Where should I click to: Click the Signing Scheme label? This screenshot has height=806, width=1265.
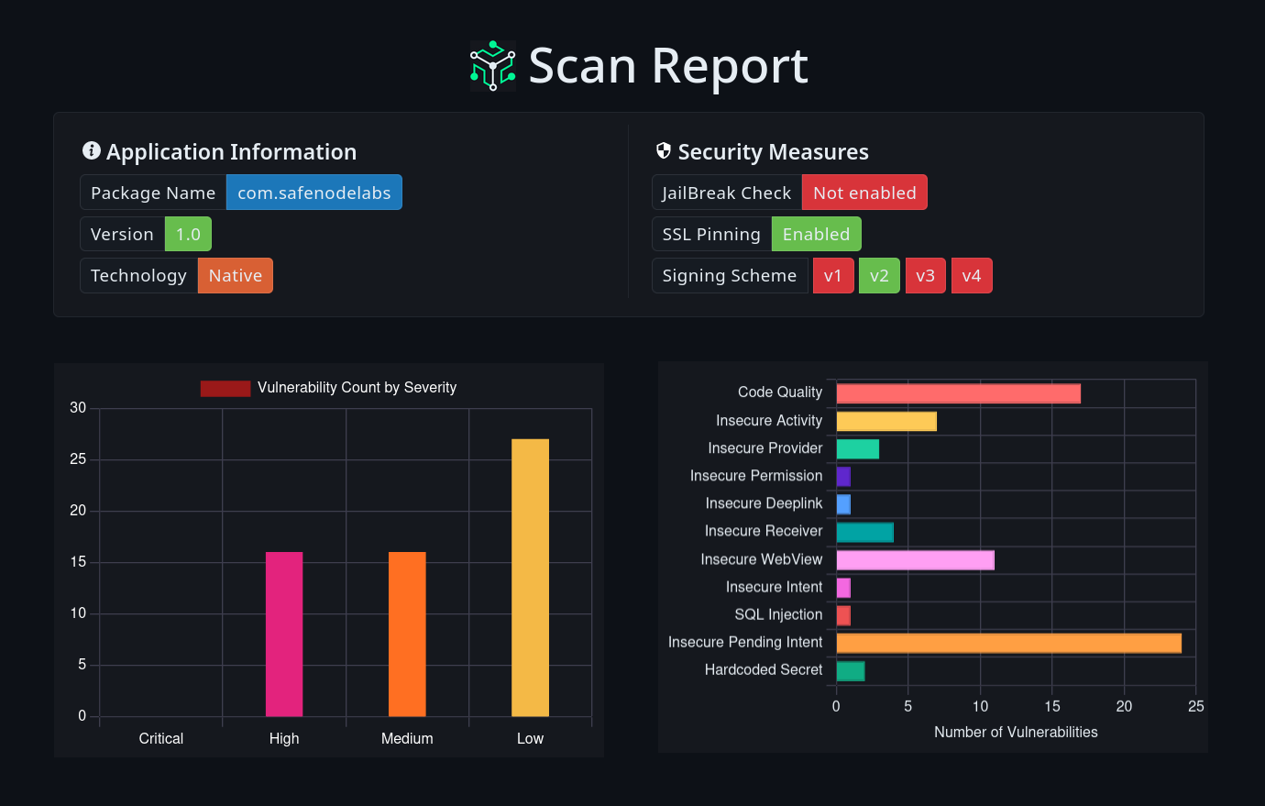coord(730,275)
